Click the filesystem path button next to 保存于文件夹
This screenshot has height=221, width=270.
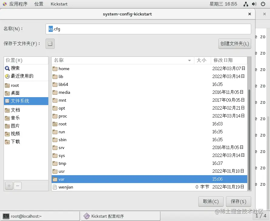(50, 44)
